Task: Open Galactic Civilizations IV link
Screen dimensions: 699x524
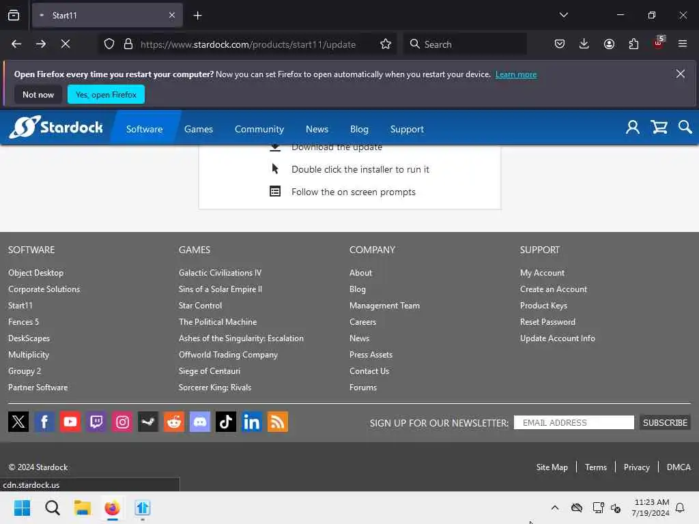Action: pos(220,273)
